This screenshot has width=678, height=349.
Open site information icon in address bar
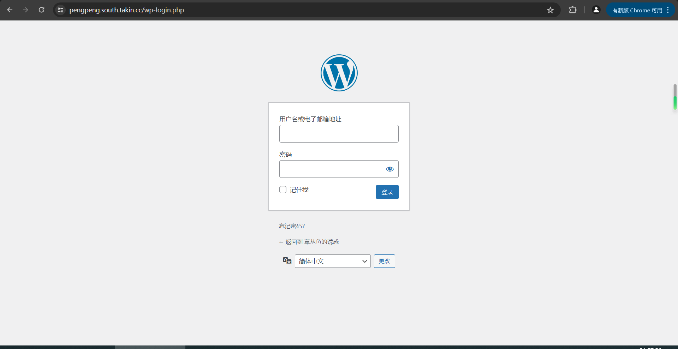60,10
